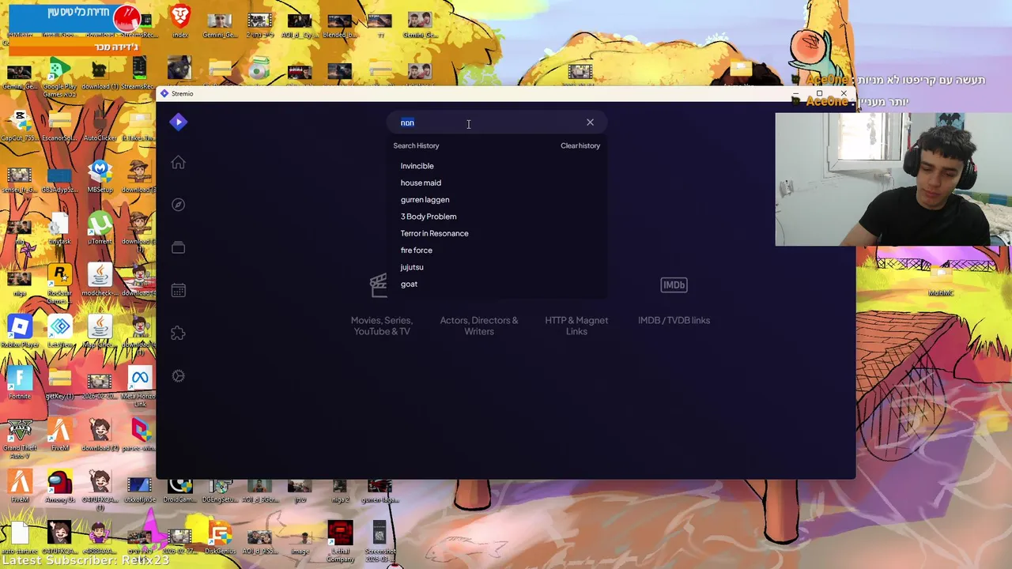Screen dimensions: 1012x569
Task: Open MultiMC folder on desktop
Action: tap(941, 281)
